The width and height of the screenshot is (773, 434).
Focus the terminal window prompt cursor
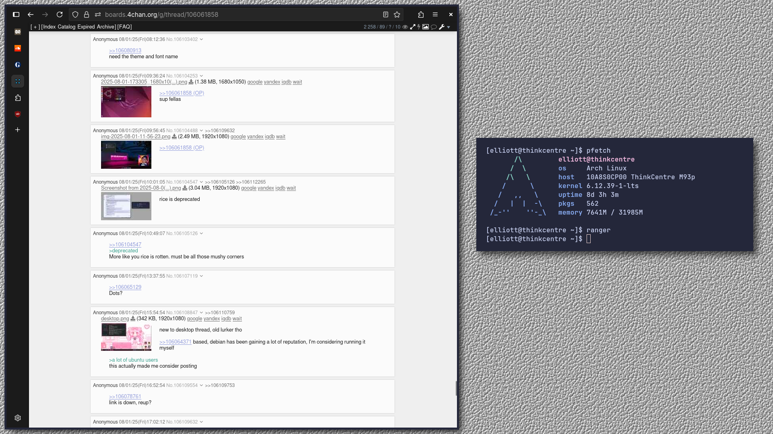click(x=589, y=239)
